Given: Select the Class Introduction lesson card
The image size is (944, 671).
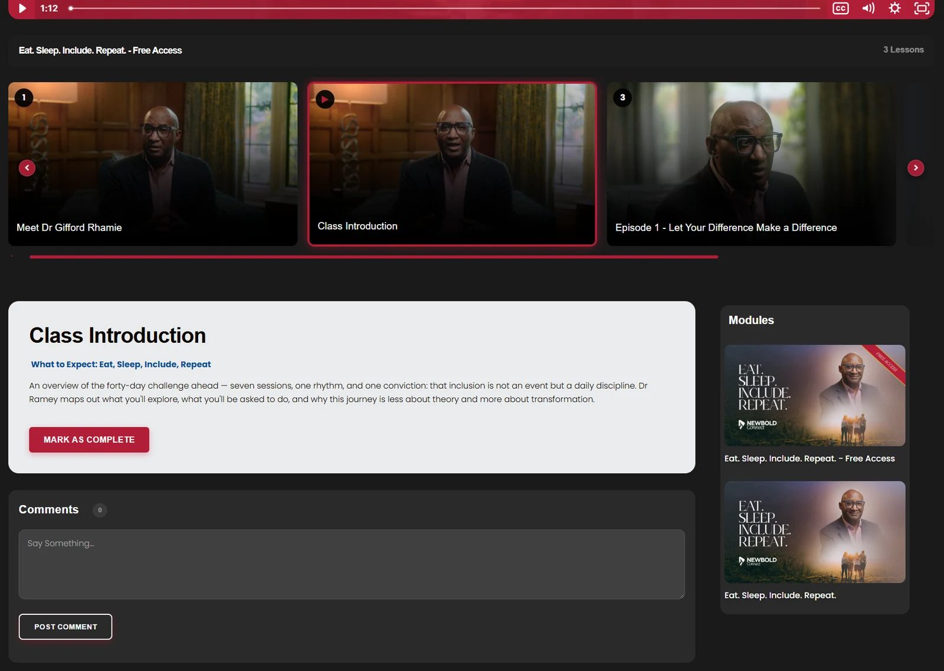Looking at the screenshot, I should point(452,163).
